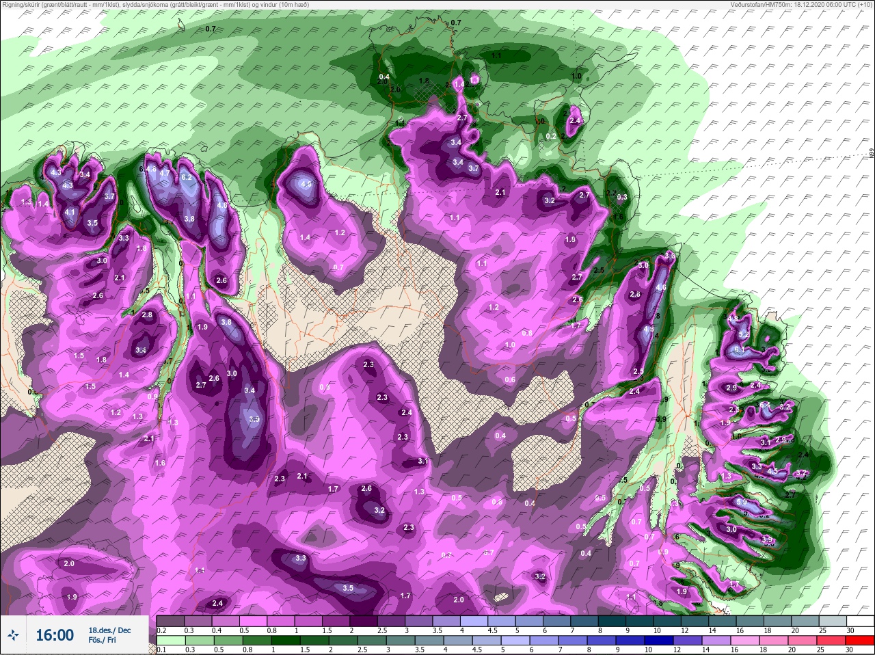
Task: Click the star-shaped icon beside the 16:00 time
Action: [x=13, y=634]
